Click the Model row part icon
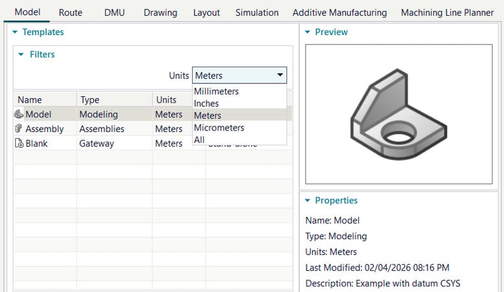 (19, 114)
